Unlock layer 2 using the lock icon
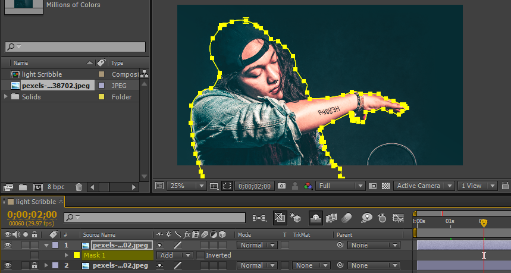Screen dimensions: 511x273 pyautogui.click(x=35, y=265)
